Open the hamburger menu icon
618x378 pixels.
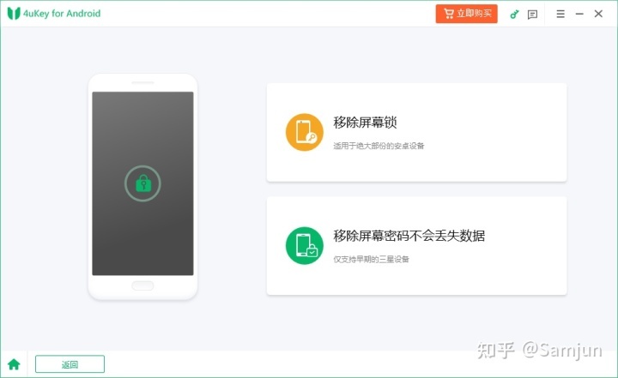560,15
